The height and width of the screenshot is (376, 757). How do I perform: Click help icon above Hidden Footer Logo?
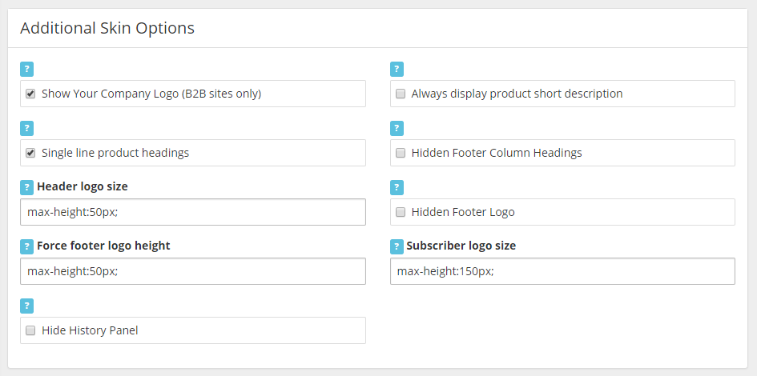397,188
